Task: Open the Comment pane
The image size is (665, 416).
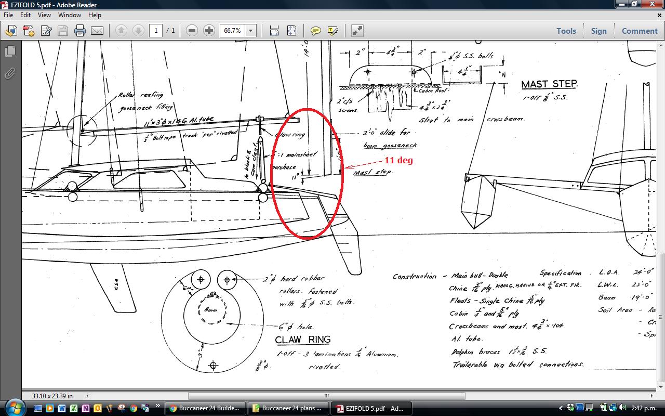Action: tap(640, 31)
